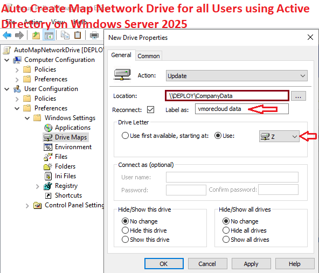Click the User name input field
This screenshot has height=273, width=319.
[232, 177]
